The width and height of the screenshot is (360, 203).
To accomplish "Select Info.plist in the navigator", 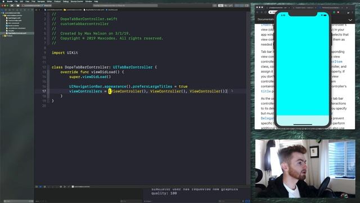I will 11,30.
